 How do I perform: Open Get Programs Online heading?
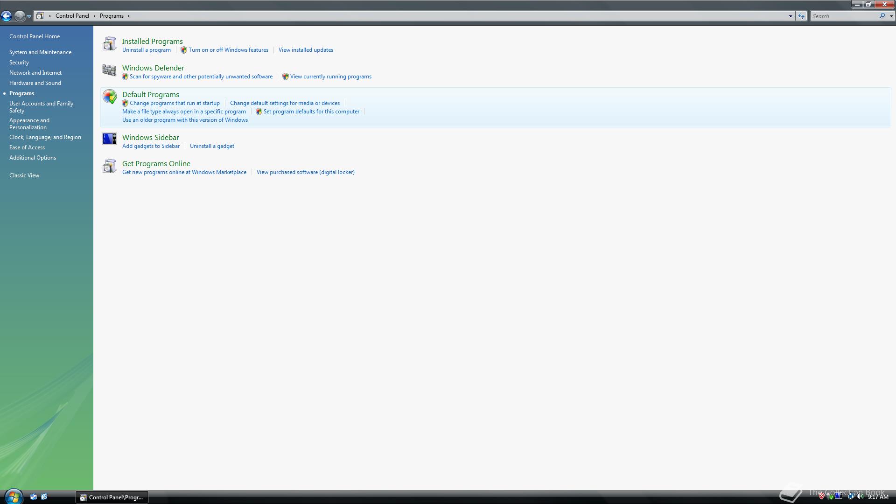156,164
